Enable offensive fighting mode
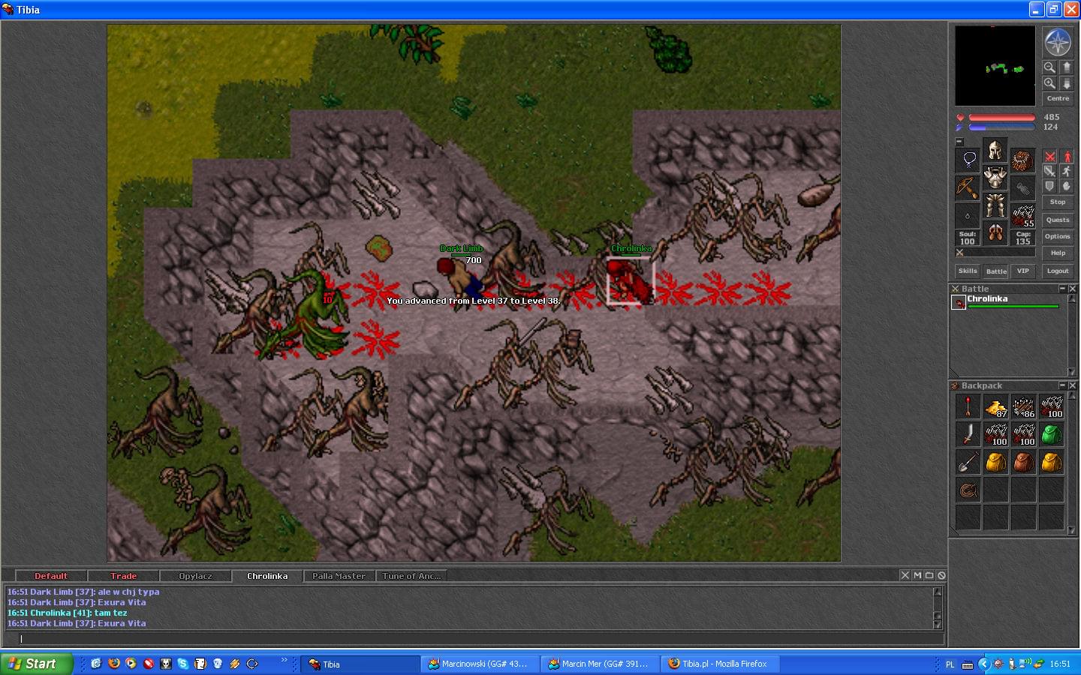Viewport: 1081px width, 675px height. click(1050, 157)
